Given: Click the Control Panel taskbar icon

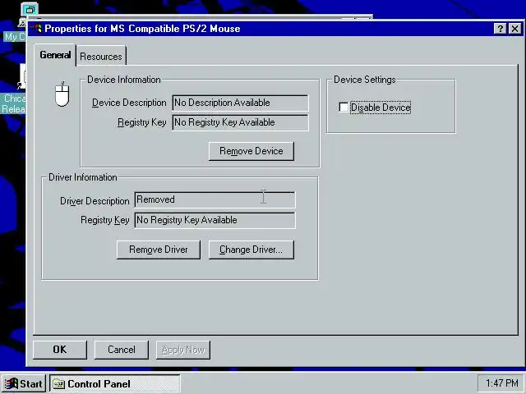Looking at the screenshot, I should click(58, 384).
